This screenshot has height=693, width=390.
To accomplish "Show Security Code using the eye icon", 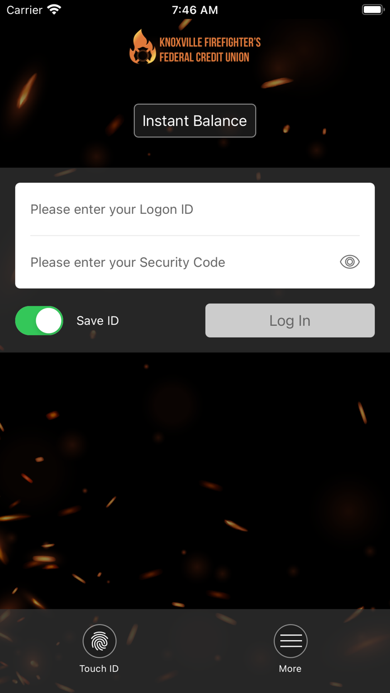I will pos(350,262).
